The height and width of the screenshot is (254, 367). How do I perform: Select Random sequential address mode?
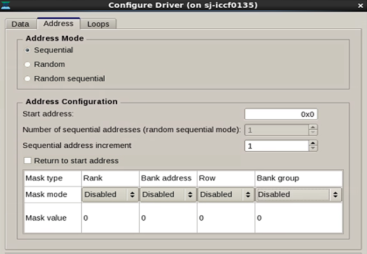click(x=27, y=78)
